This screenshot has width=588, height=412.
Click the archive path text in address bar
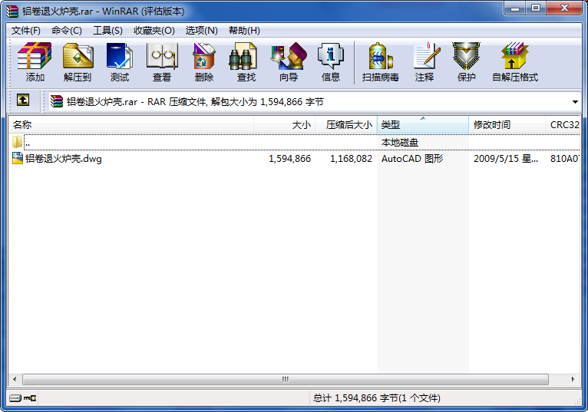pyautogui.click(x=196, y=101)
